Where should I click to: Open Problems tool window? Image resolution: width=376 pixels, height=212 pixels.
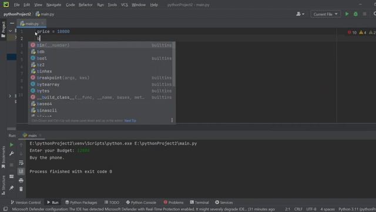coord(173,203)
